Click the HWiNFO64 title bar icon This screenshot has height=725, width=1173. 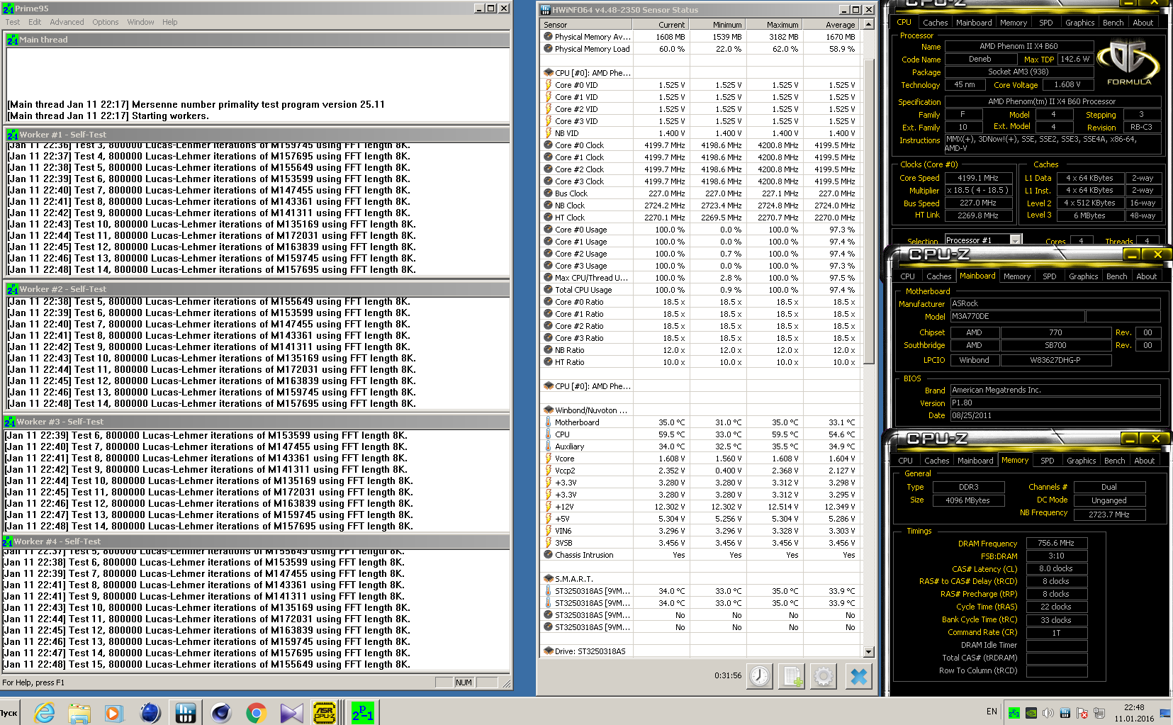click(x=546, y=10)
